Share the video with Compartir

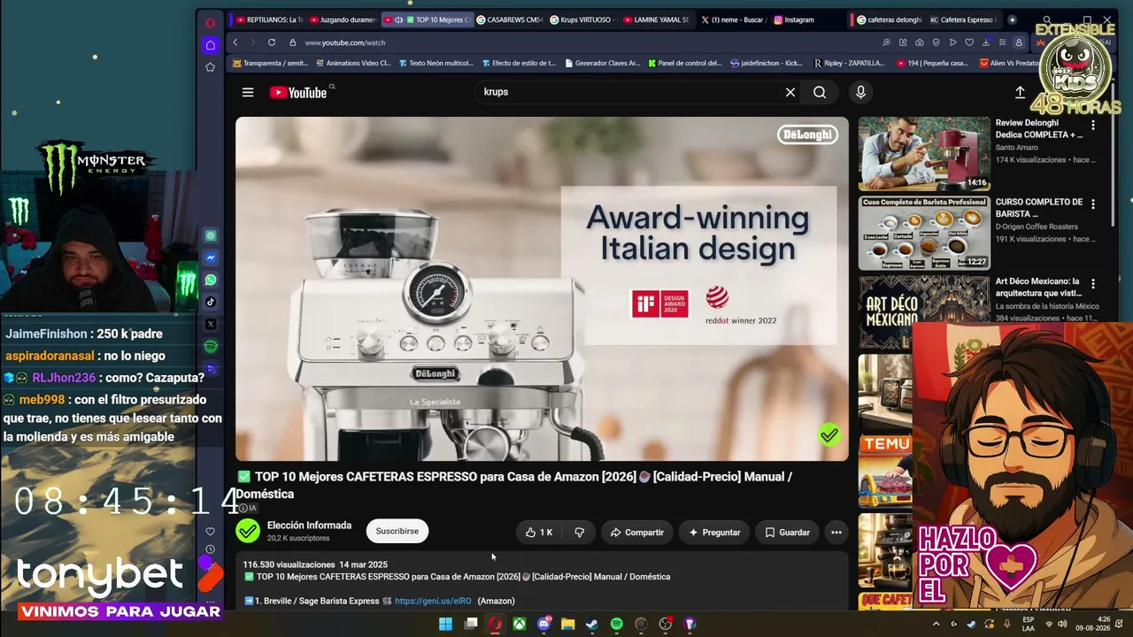(x=636, y=532)
